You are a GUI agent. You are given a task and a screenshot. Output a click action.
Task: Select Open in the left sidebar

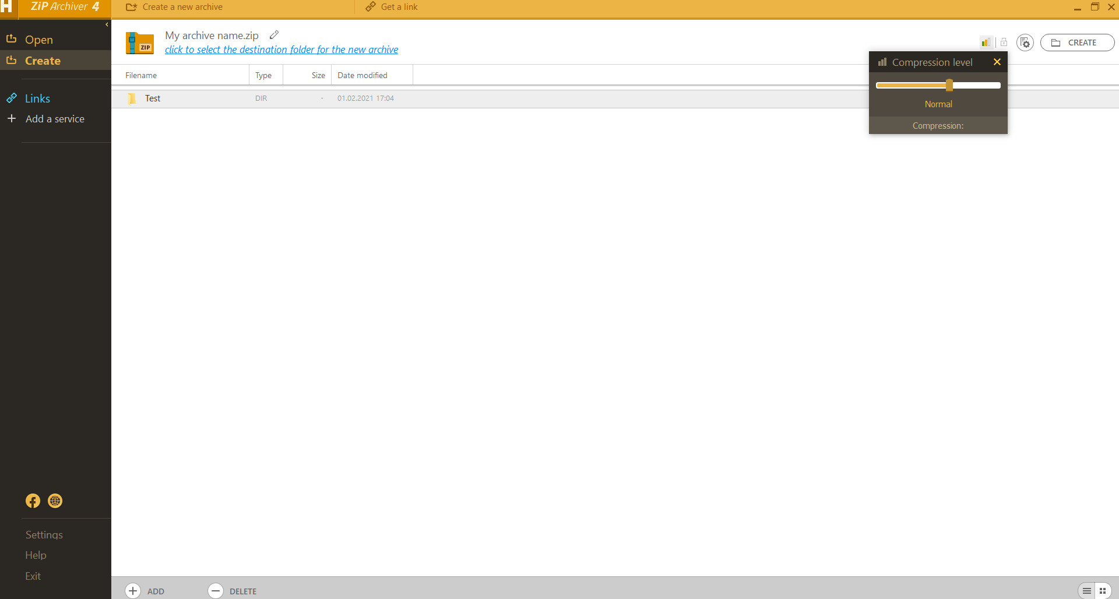pyautogui.click(x=38, y=40)
